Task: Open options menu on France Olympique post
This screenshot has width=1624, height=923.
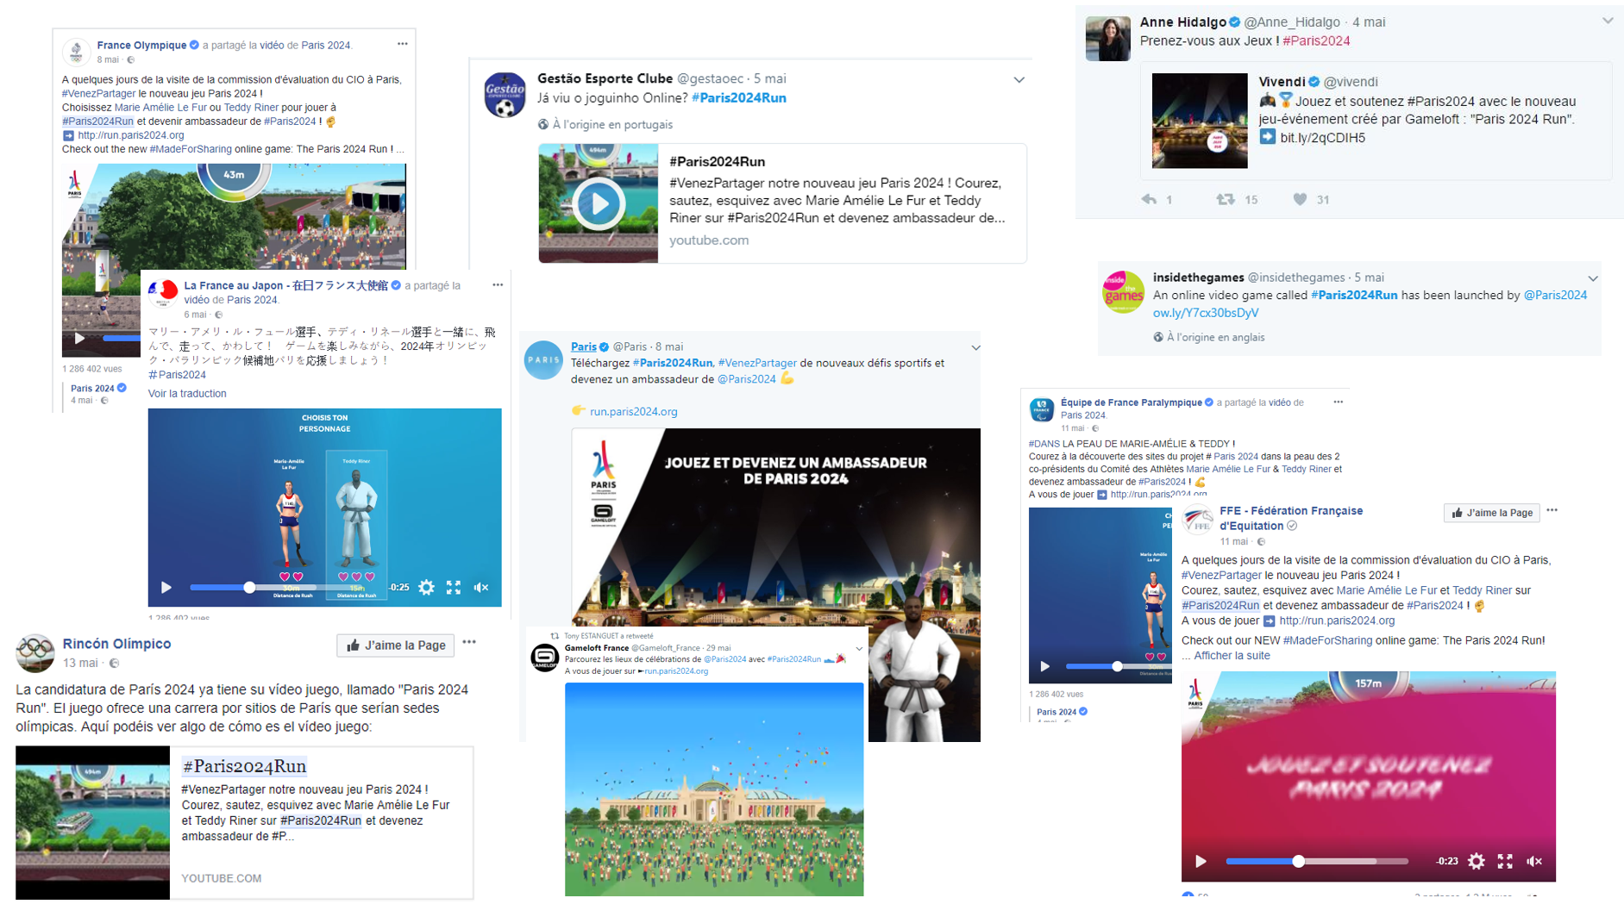Action: coord(402,44)
